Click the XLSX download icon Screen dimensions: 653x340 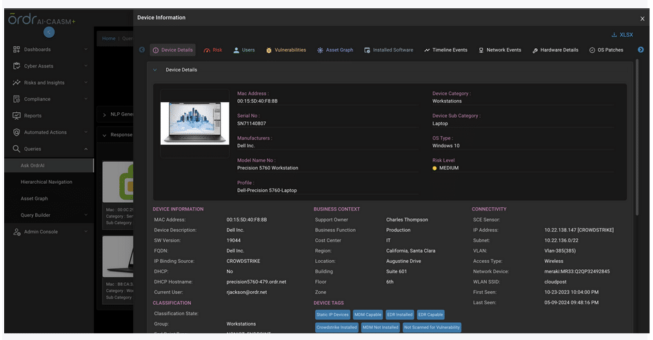pos(614,35)
